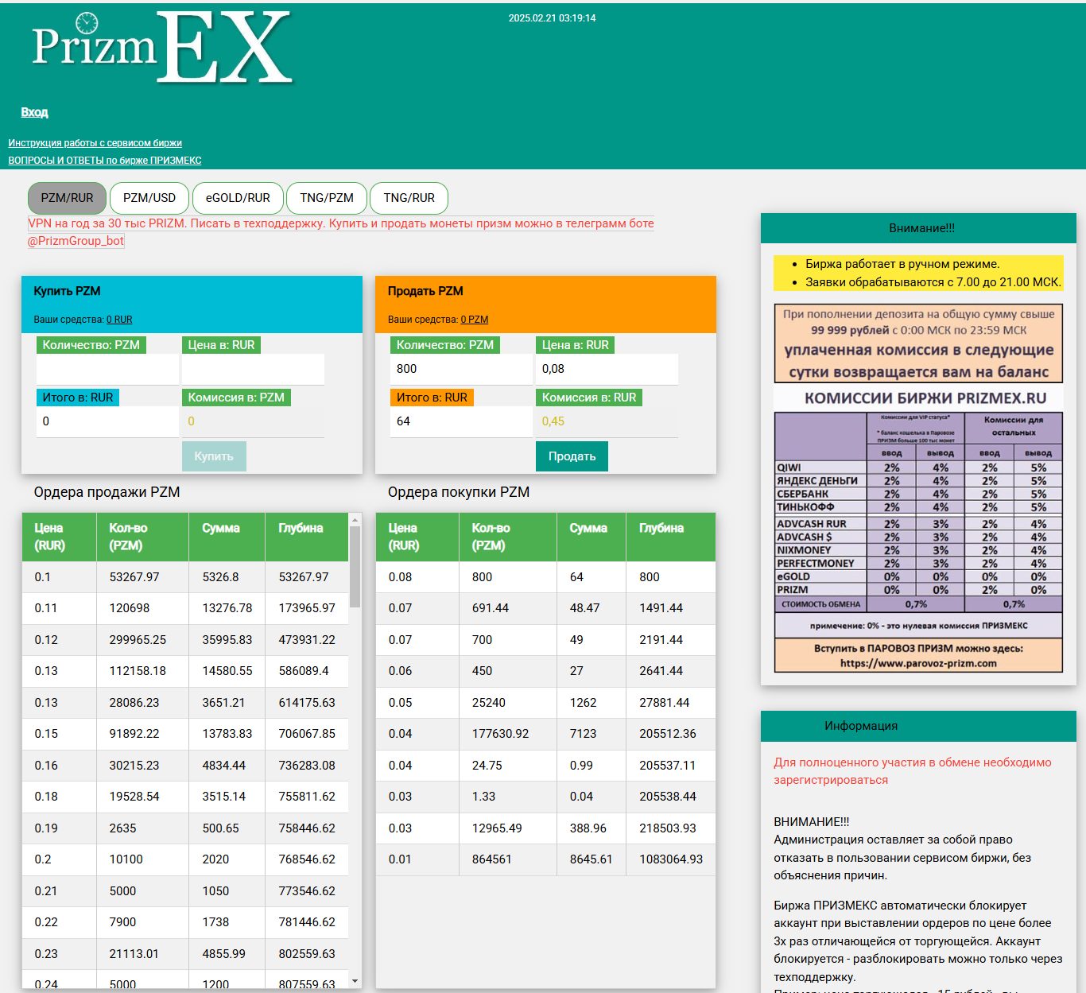The width and height of the screenshot is (1086, 993).
Task: Select buy order row with amount 691.44
Action: click(545, 608)
